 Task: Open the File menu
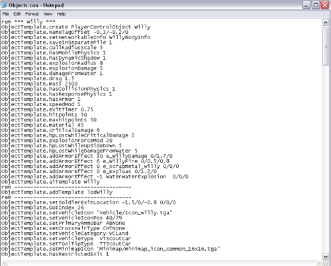point(5,14)
